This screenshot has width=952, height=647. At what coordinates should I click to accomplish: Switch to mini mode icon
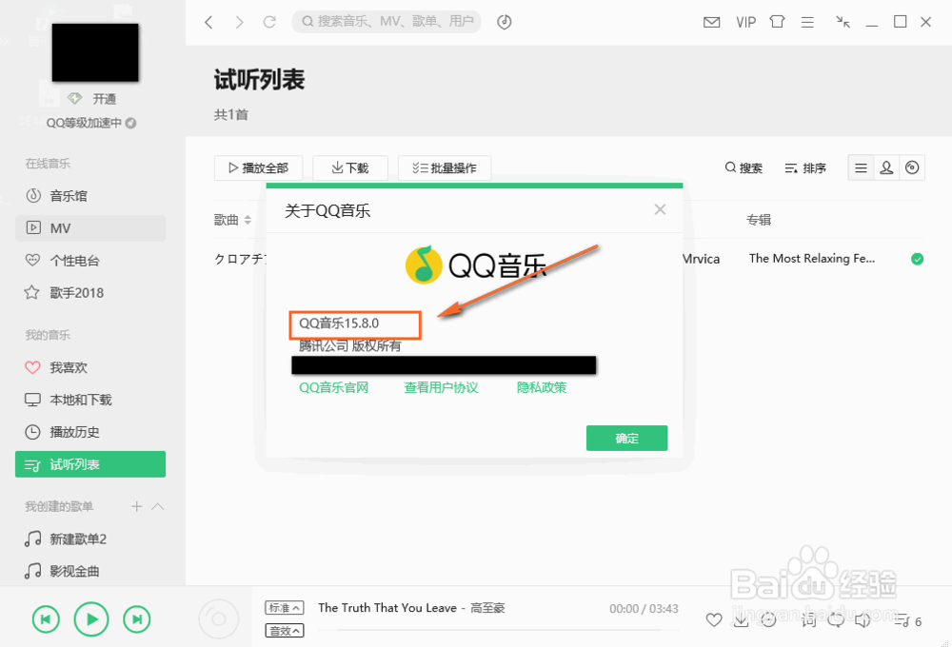tap(843, 22)
